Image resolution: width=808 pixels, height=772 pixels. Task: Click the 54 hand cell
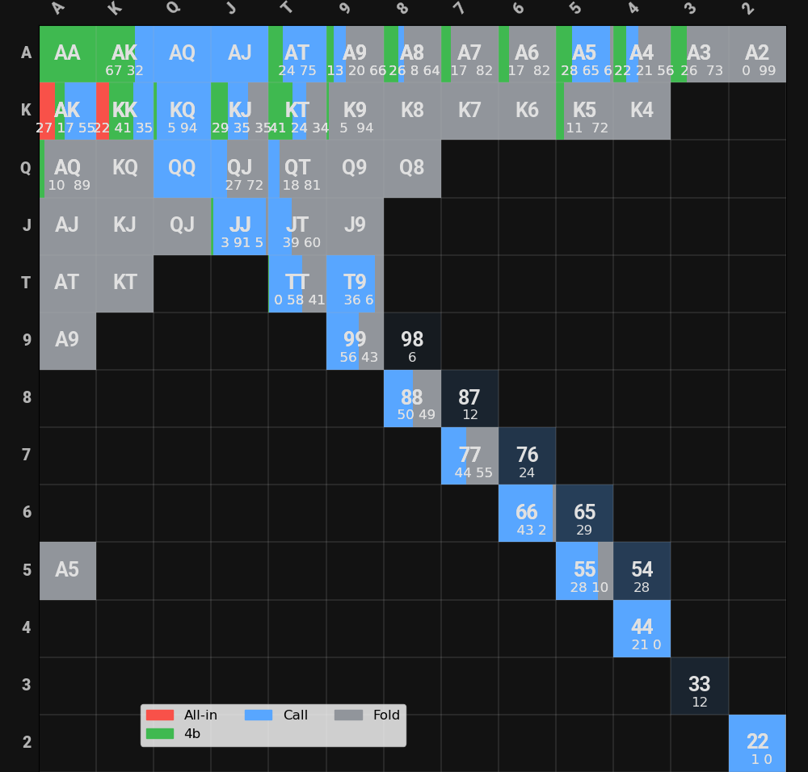[x=642, y=571]
